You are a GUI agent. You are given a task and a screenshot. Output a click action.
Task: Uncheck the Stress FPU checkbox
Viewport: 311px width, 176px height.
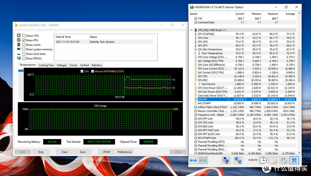coord(24,40)
